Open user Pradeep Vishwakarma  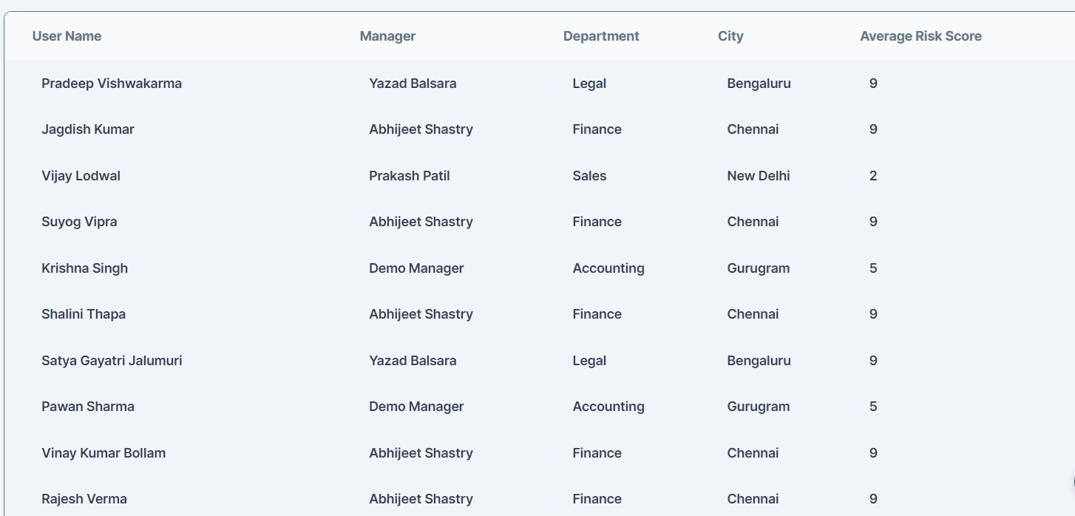112,84
